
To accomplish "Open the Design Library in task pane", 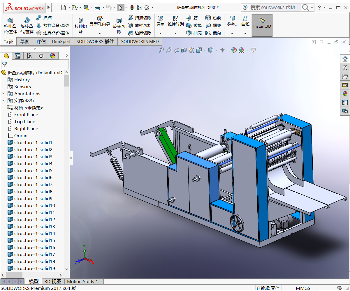I will 345,68.
